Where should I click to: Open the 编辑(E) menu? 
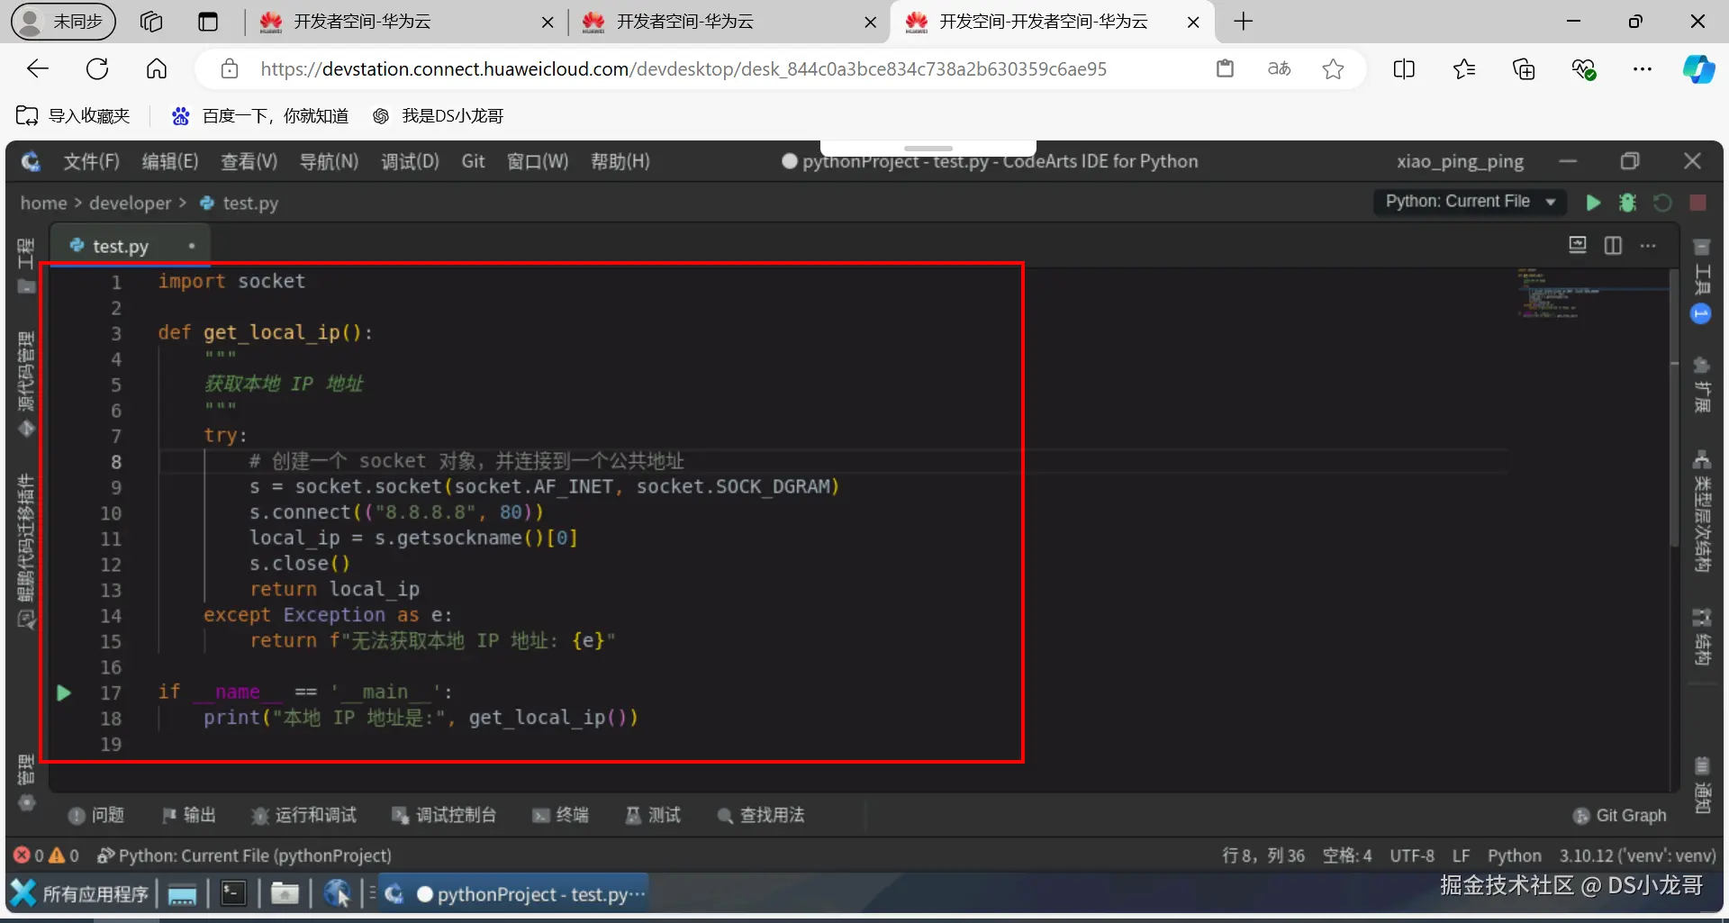(x=170, y=161)
